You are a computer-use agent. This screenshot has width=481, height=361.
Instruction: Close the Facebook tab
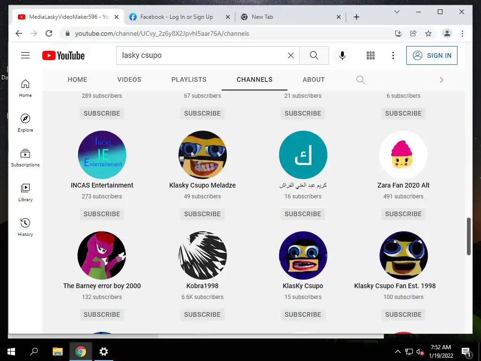(228, 17)
